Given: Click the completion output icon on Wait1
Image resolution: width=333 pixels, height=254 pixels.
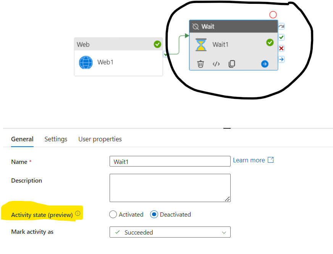Looking at the screenshot, I should pyautogui.click(x=281, y=26).
